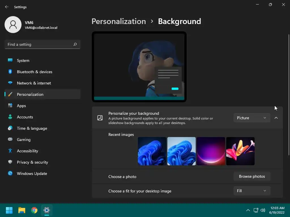Click the 'Recent images' label

[121, 134]
